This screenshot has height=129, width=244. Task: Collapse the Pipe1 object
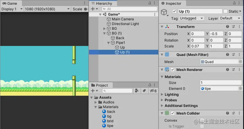[x=108, y=43]
